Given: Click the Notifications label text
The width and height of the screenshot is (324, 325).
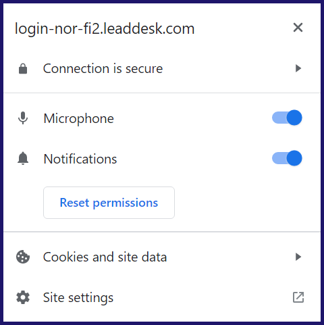Looking at the screenshot, I should [x=80, y=159].
